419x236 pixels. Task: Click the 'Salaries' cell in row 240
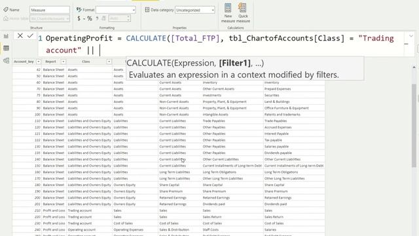[270, 230]
